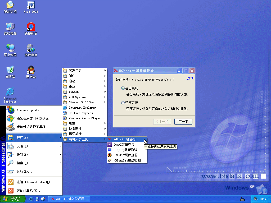
Task: Click the system tray icon beside the clock
Action: click(255, 199)
